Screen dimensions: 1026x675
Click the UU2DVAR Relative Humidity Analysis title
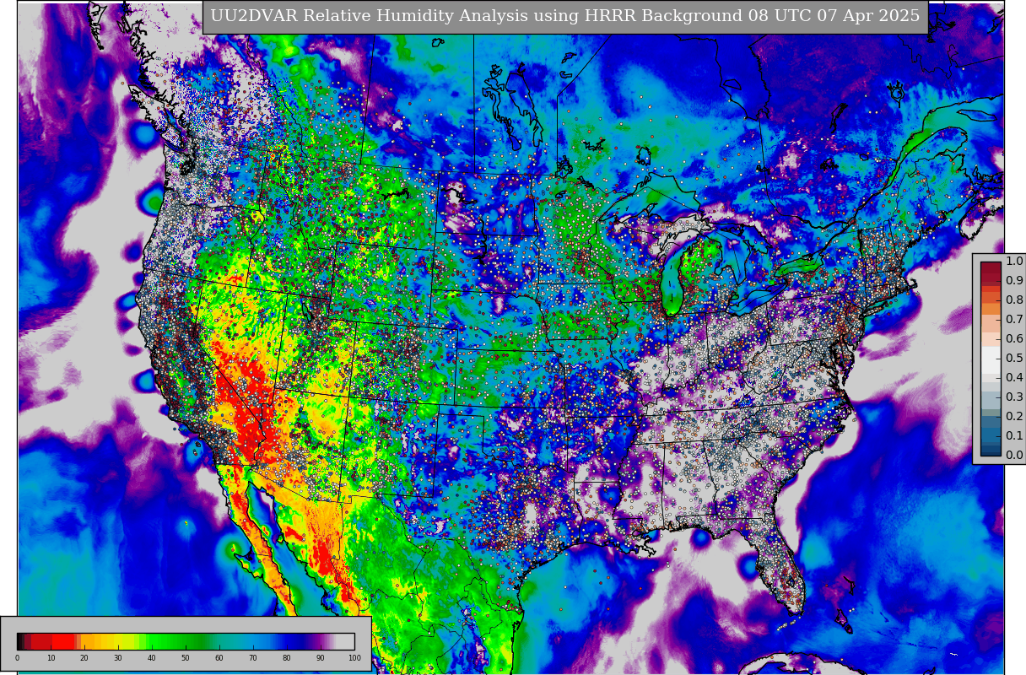click(x=564, y=16)
